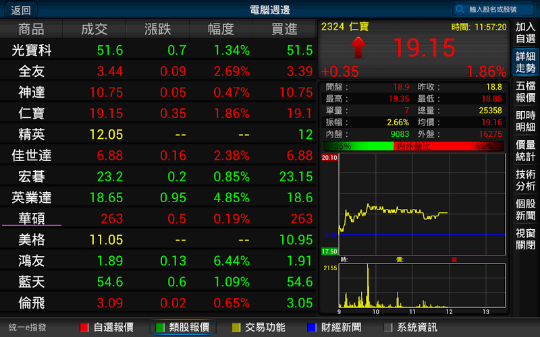Click the yellow volume bar chart

[x=422, y=285]
